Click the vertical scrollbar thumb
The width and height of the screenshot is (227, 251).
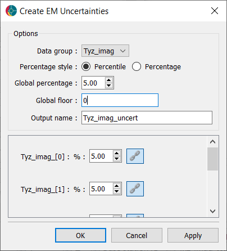pyautogui.click(x=212, y=159)
